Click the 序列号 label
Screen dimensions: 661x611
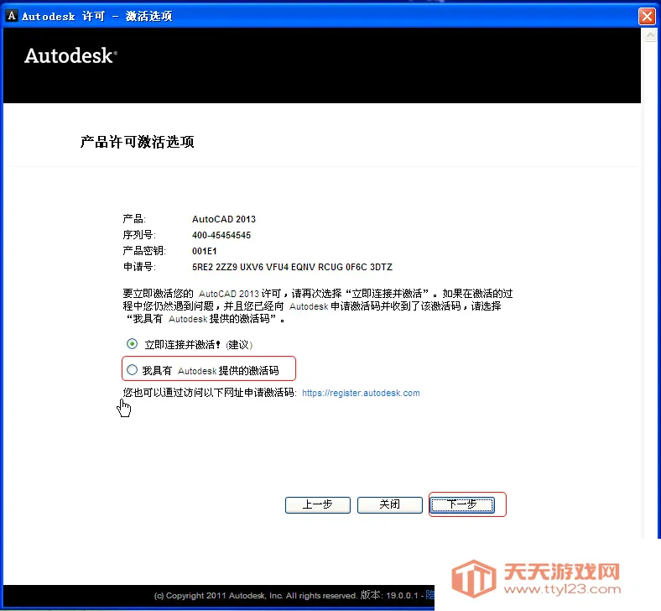pyautogui.click(x=139, y=235)
